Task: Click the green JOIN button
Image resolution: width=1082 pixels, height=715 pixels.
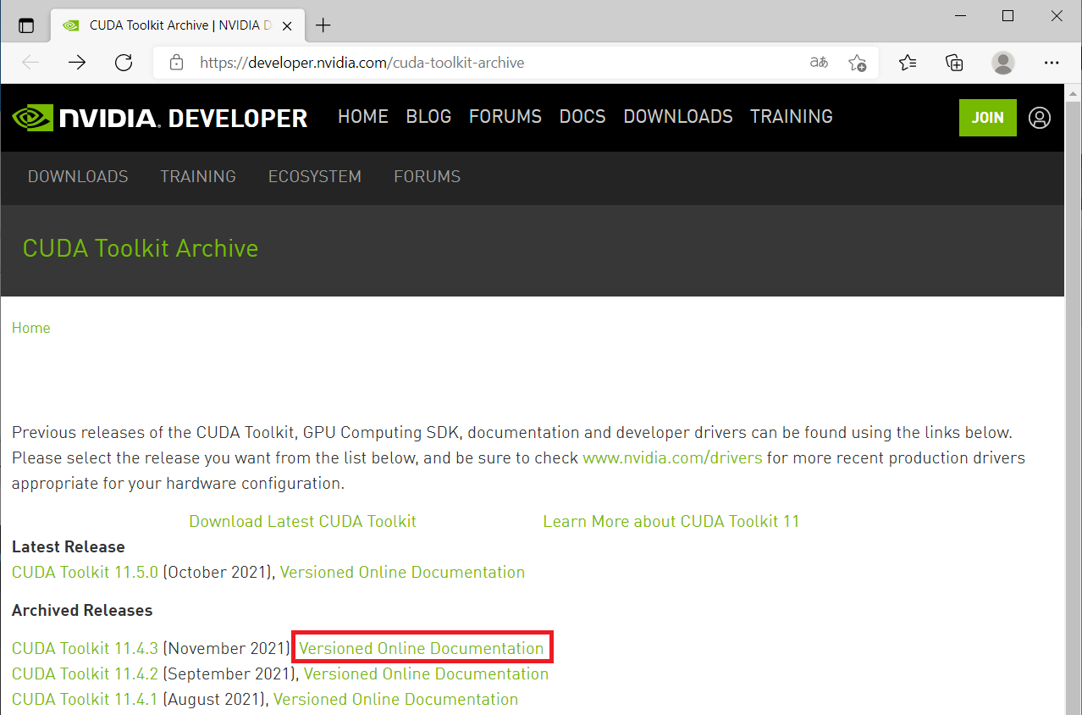Action: pyautogui.click(x=987, y=118)
